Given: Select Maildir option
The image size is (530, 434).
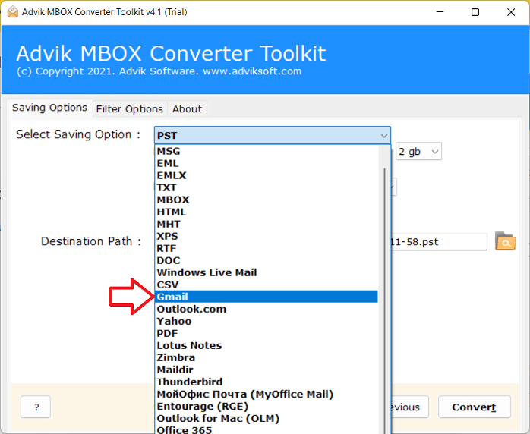Looking at the screenshot, I should [x=267, y=370].
